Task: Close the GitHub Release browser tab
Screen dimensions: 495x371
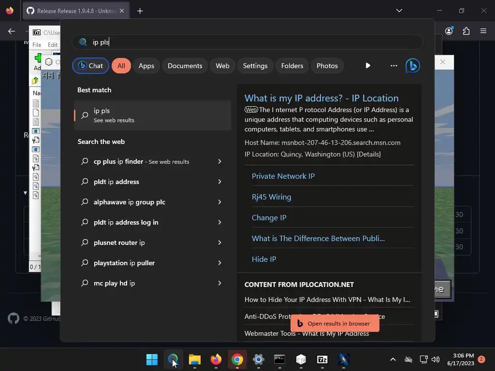Action: tap(122, 11)
